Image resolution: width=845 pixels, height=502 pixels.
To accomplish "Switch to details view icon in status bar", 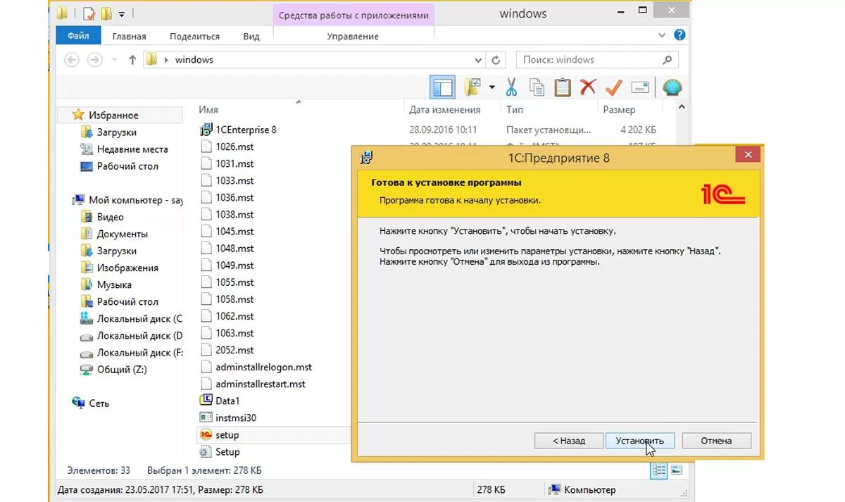I will tap(659, 470).
